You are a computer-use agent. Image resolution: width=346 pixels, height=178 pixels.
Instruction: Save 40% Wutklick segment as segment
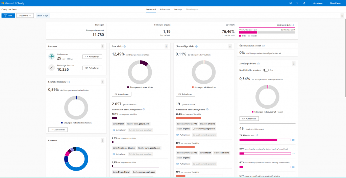point(204,164)
